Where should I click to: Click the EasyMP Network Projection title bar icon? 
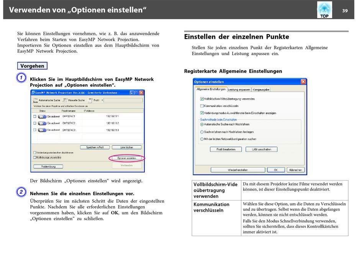pyautogui.click(x=33, y=93)
